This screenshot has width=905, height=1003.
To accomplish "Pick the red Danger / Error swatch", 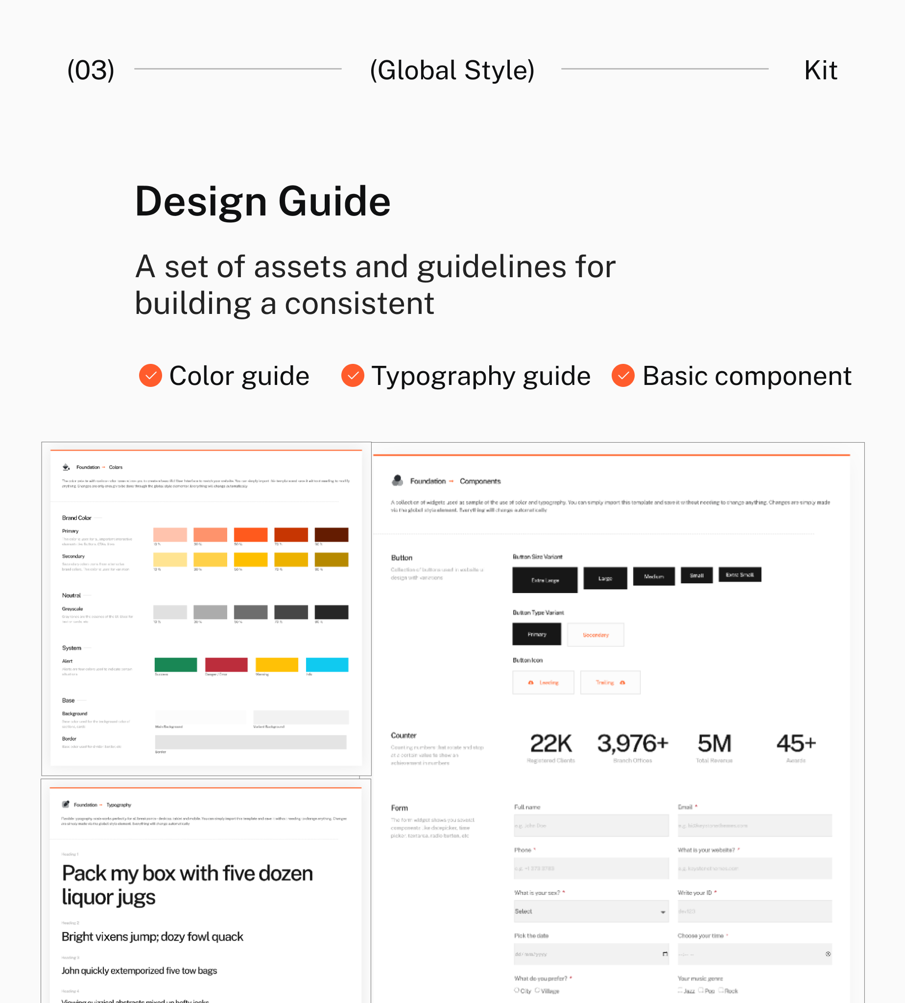I will click(x=226, y=665).
